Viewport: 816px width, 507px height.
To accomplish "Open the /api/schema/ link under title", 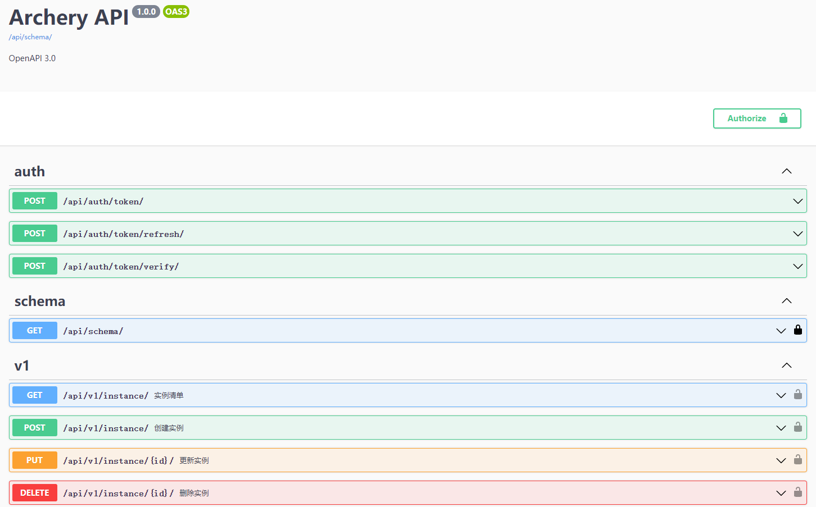I will 30,37.
